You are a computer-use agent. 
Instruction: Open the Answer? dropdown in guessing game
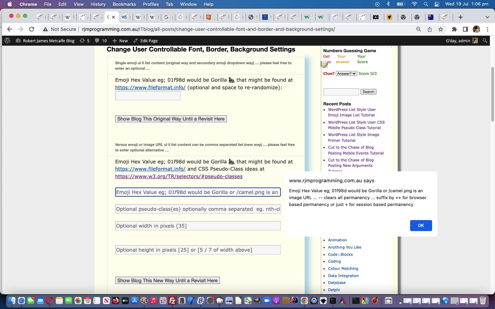[346, 73]
